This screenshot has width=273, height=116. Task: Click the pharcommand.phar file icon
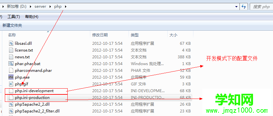click(11, 71)
